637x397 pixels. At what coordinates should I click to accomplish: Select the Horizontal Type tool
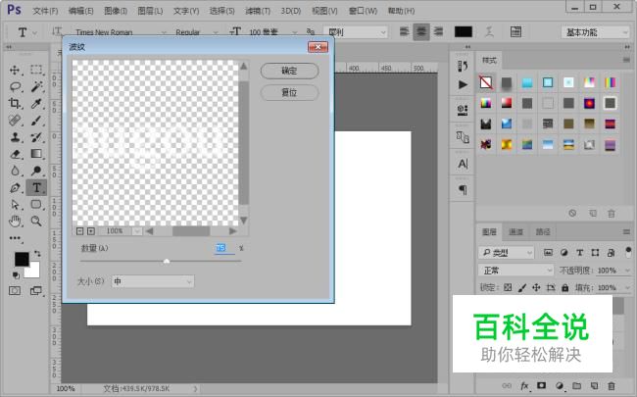point(36,188)
